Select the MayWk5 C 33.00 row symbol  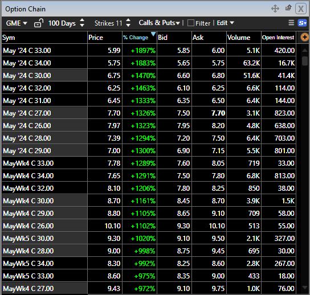28,276
